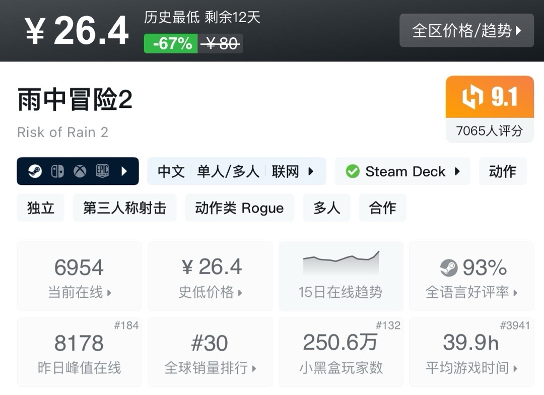Click the Nintendo Switch platform icon
The width and height of the screenshot is (544, 395).
coord(57,171)
